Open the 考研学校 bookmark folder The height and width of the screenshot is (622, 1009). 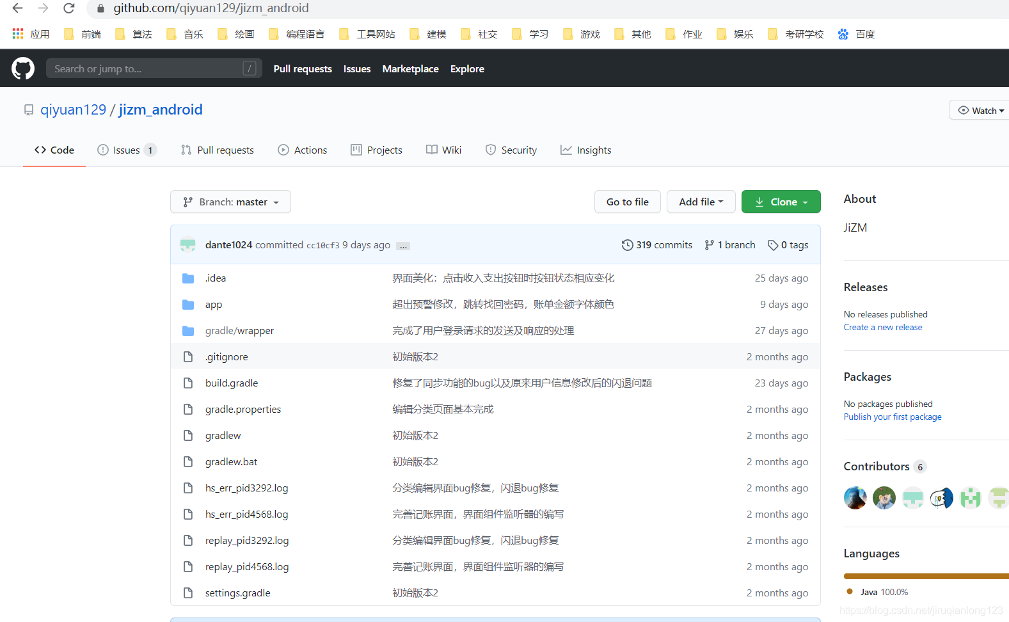tap(795, 34)
